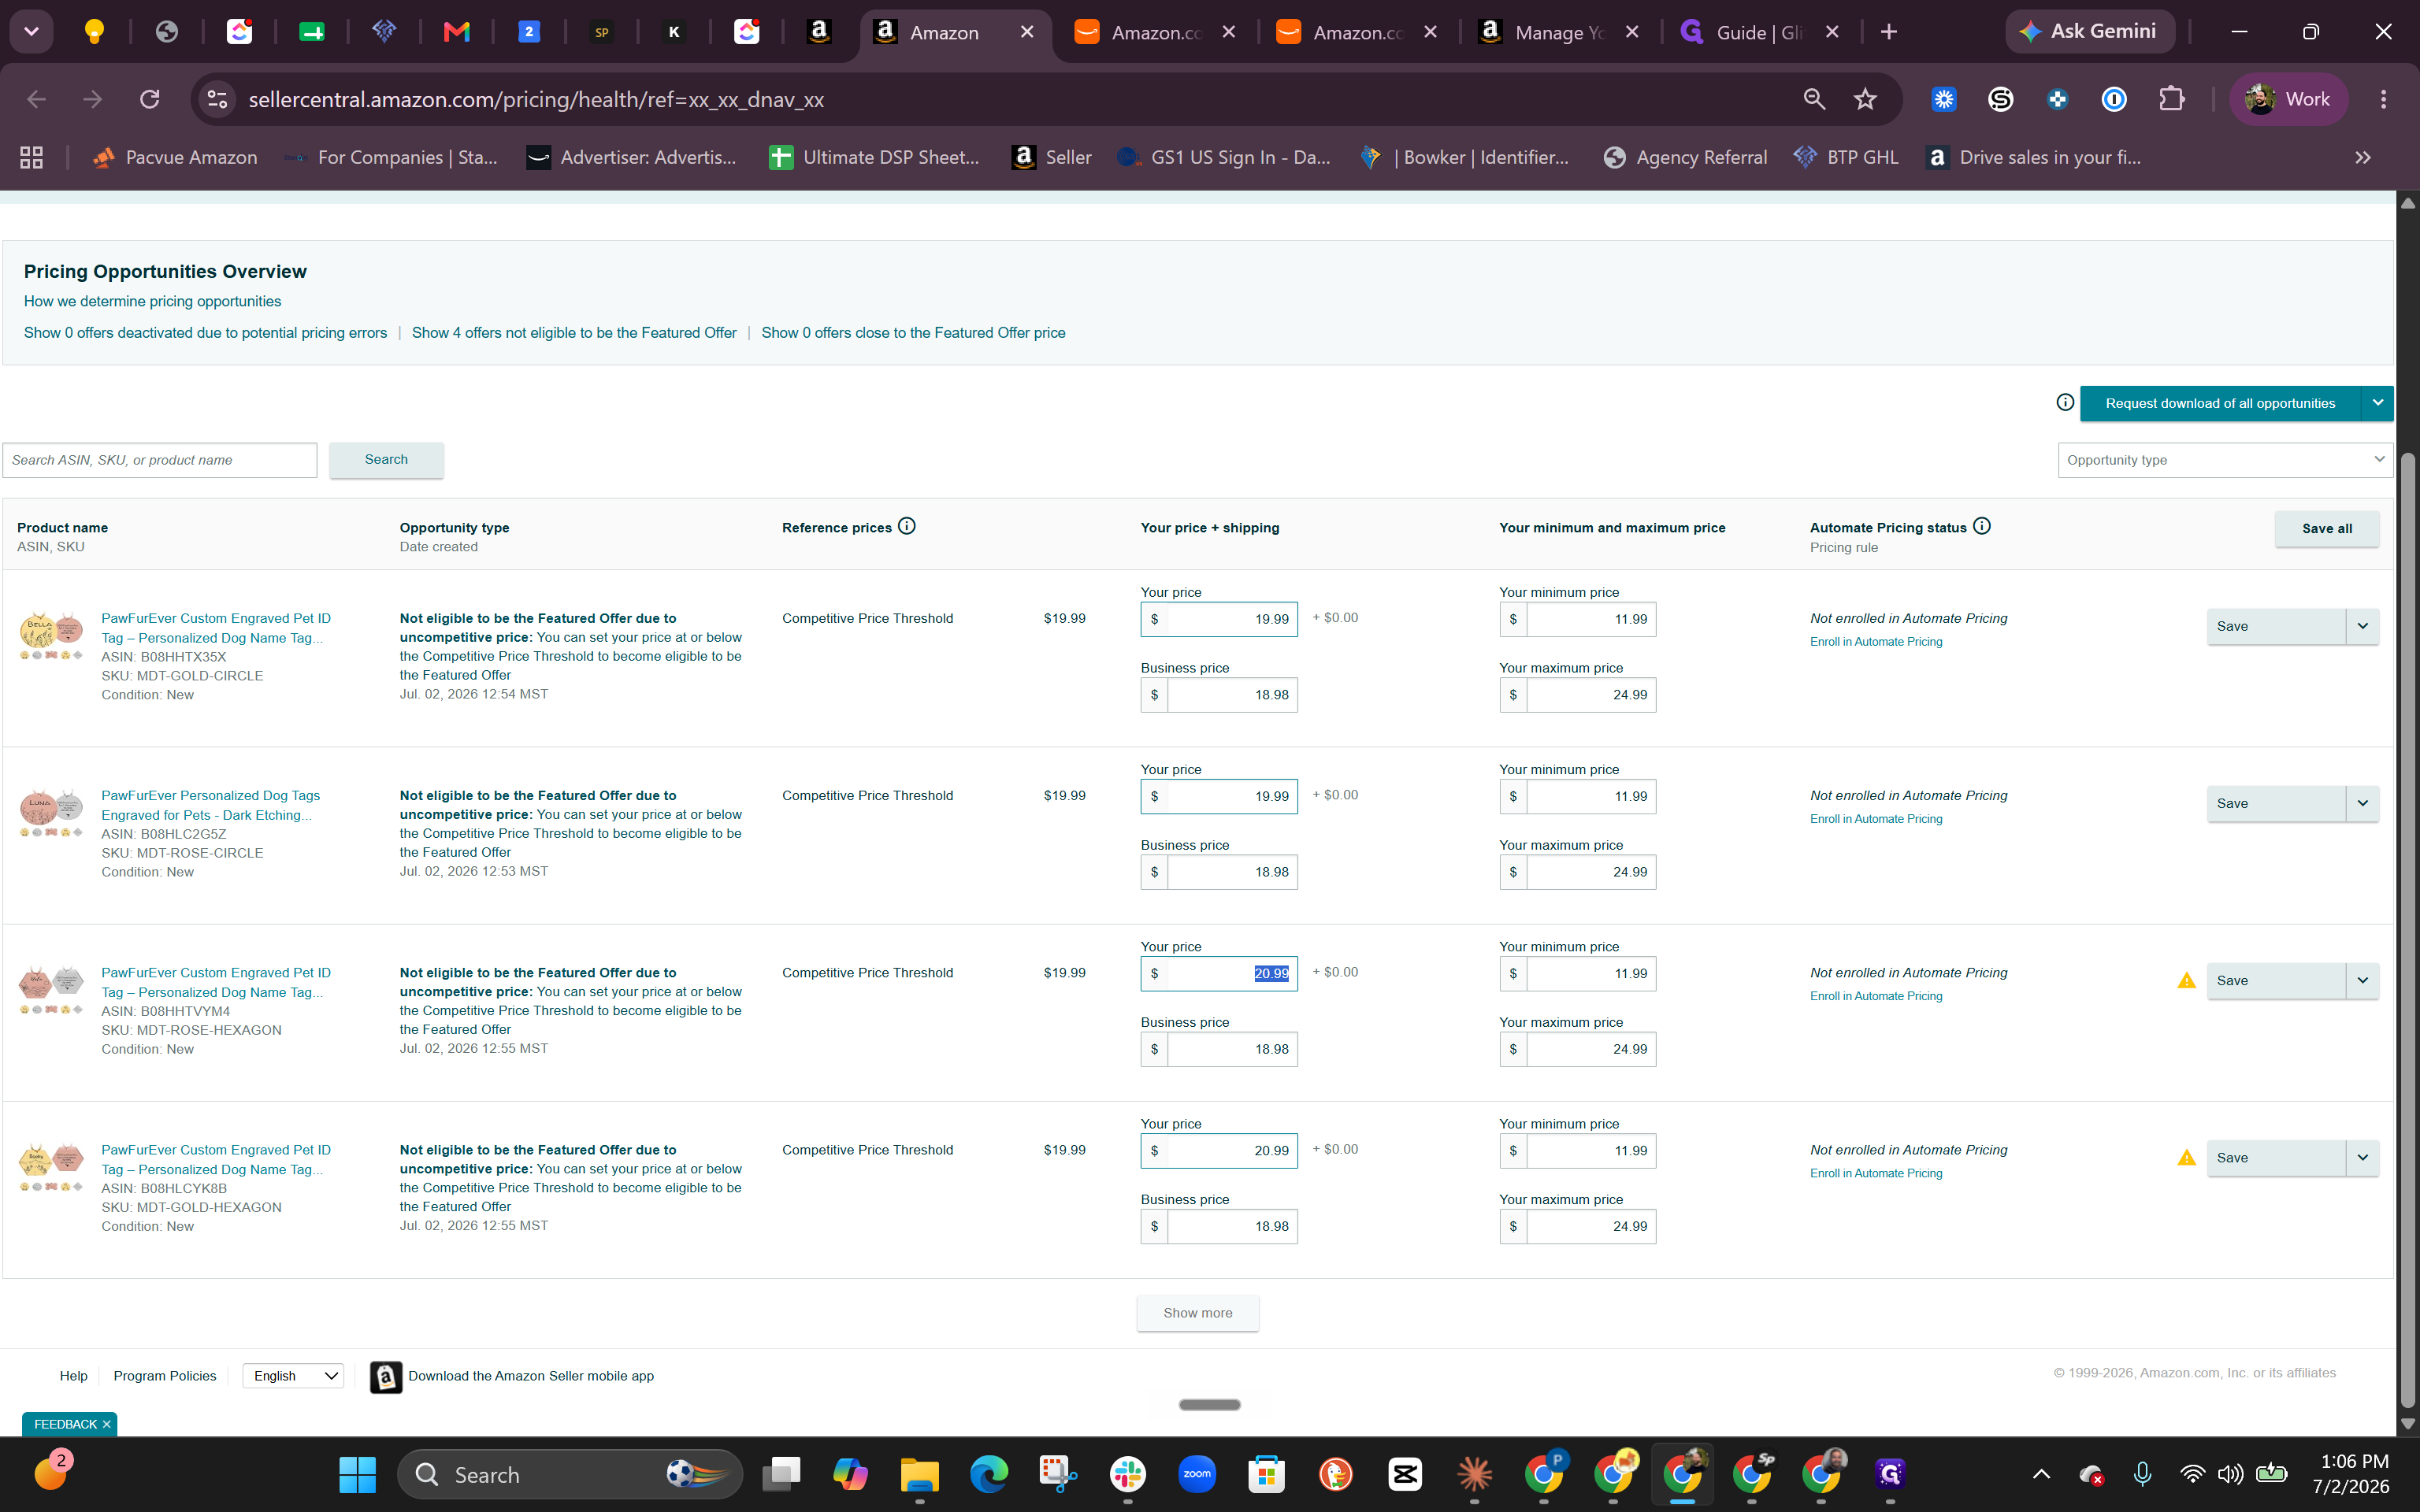
Task: Close the FEEDBACK tag
Action: (x=107, y=1424)
